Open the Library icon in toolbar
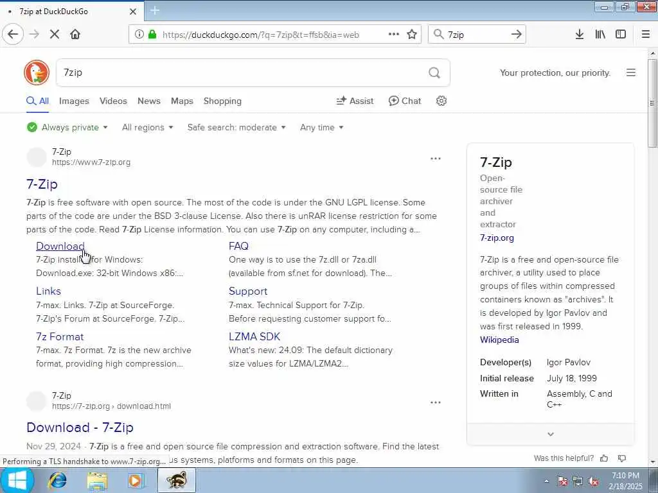Screen dimensions: 658x493 pyautogui.click(x=600, y=35)
